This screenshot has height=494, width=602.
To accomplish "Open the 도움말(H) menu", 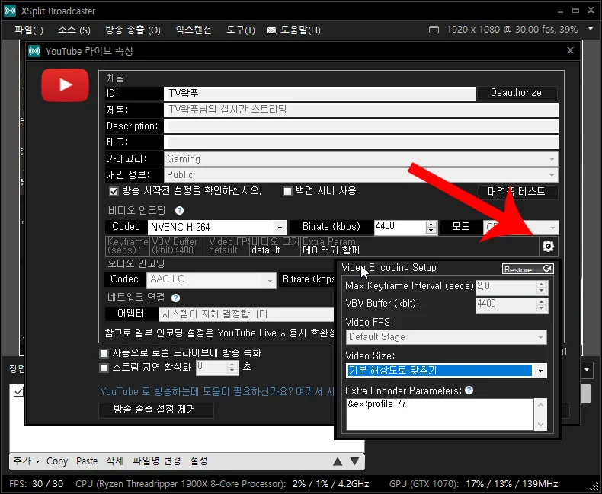I will (300, 30).
